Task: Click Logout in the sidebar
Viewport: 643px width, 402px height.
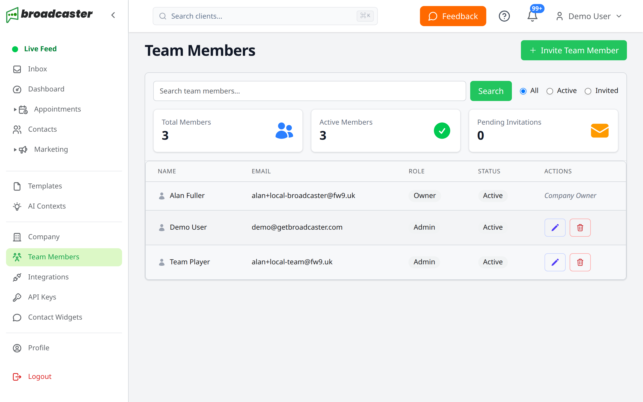Action: [64, 377]
